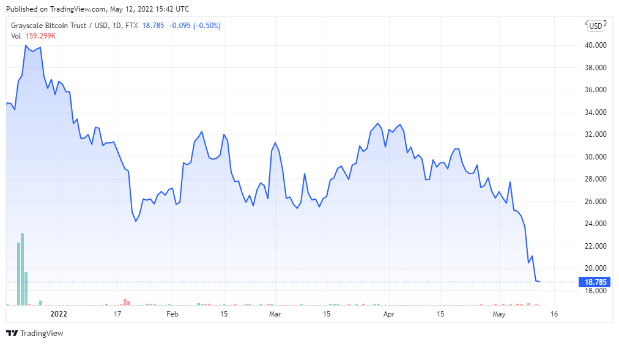Screen dimensions: 619x344
Task: Click the May date axis label
Action: pyautogui.click(x=499, y=314)
